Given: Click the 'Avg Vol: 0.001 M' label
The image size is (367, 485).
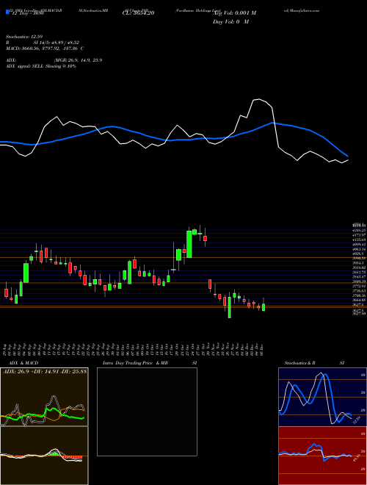Looking at the screenshot, I should tap(234, 13).
